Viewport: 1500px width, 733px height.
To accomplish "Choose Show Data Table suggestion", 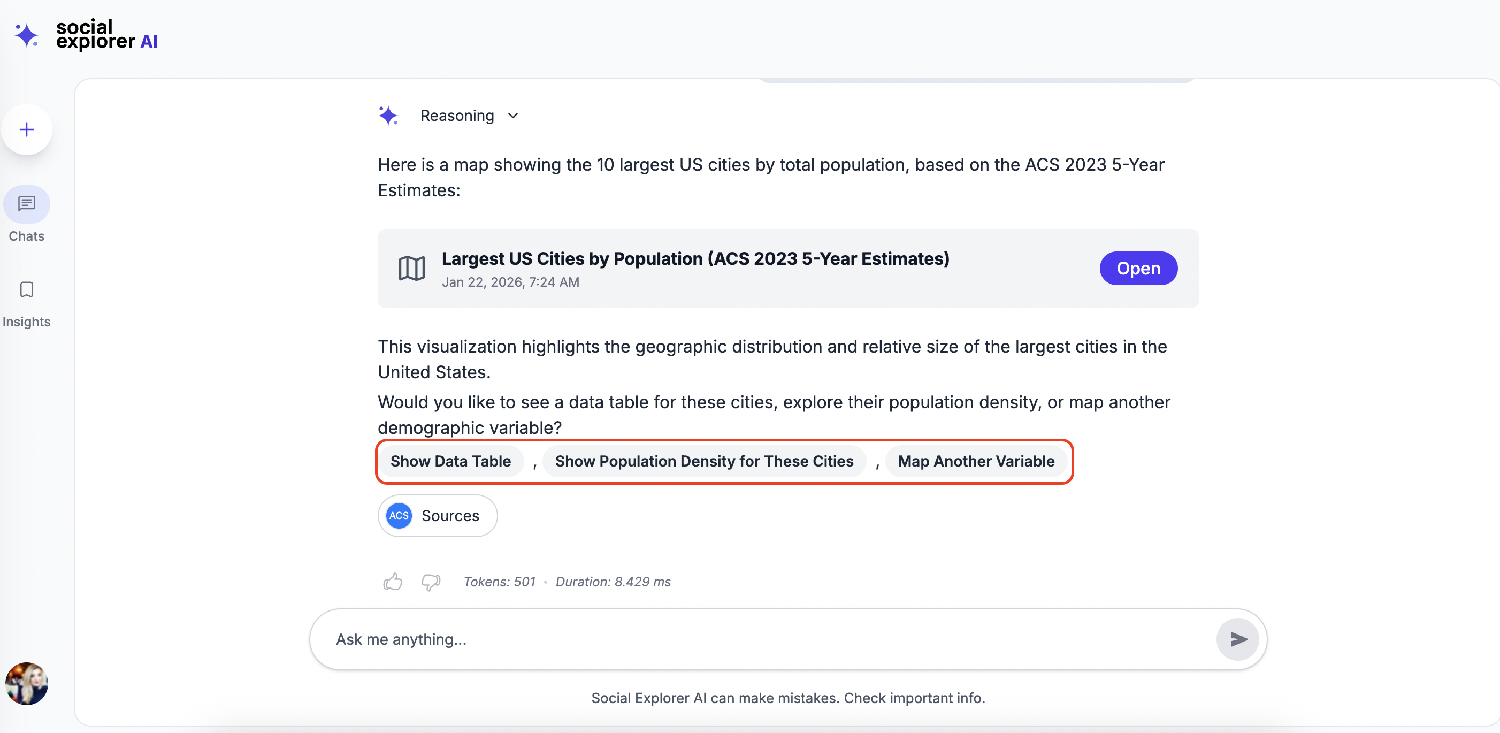I will tap(450, 461).
